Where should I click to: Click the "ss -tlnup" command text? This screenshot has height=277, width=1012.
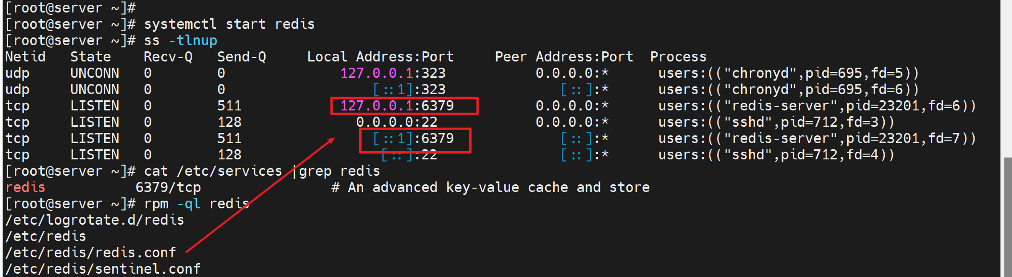(x=180, y=40)
